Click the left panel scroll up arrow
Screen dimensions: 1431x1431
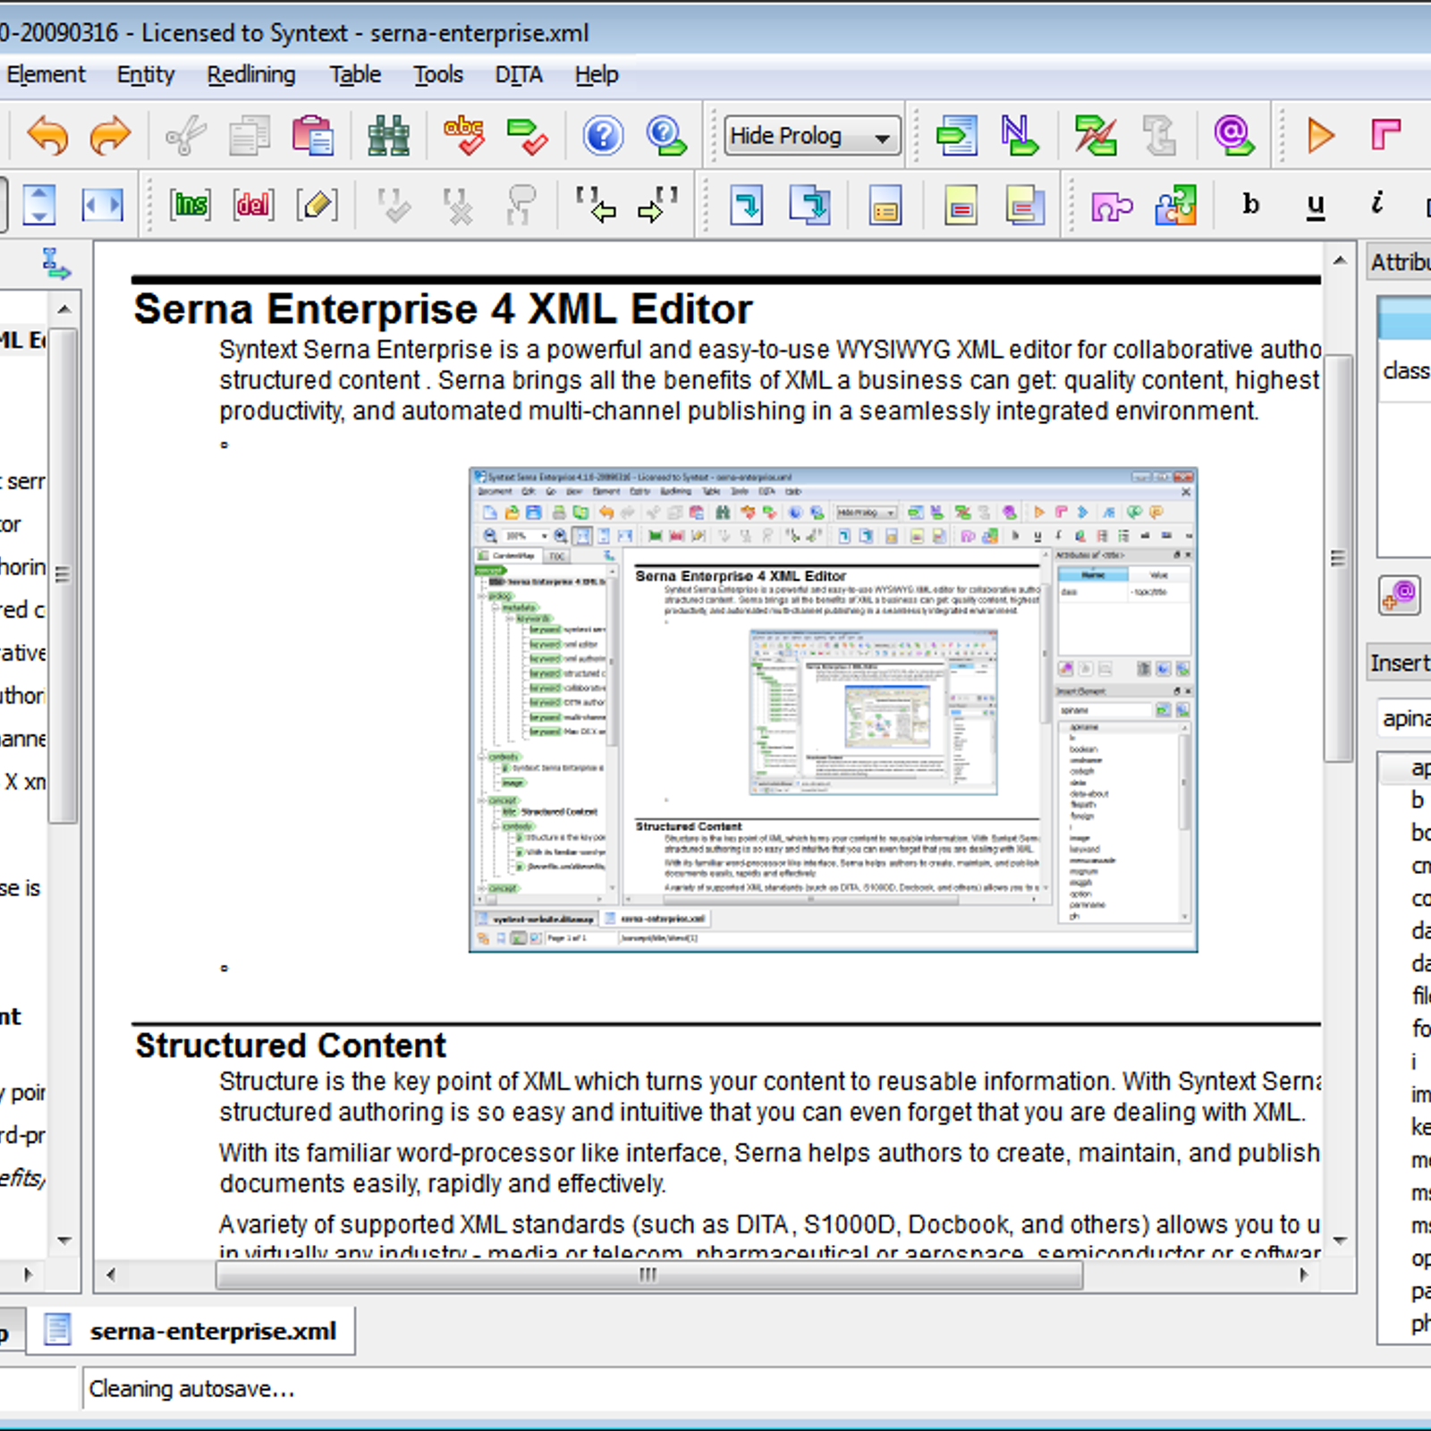[x=64, y=309]
